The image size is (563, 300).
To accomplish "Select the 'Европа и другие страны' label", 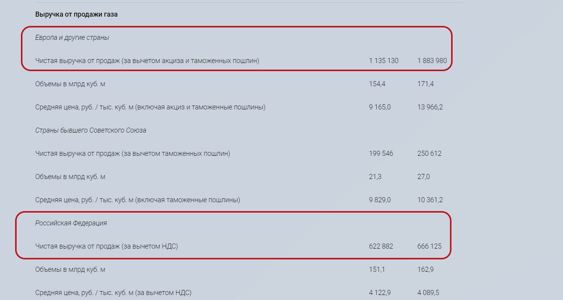I will [x=72, y=37].
